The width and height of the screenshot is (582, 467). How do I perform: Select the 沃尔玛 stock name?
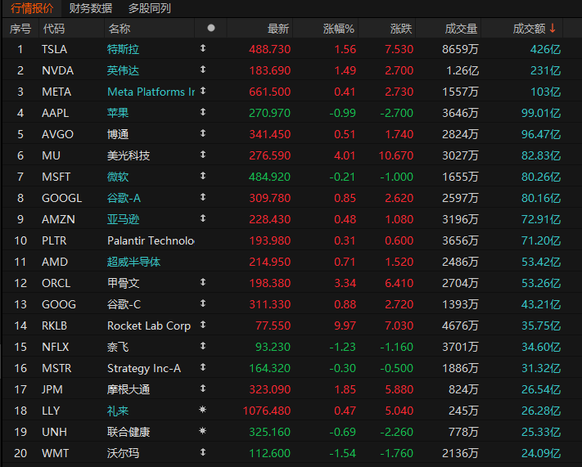pyautogui.click(x=123, y=453)
